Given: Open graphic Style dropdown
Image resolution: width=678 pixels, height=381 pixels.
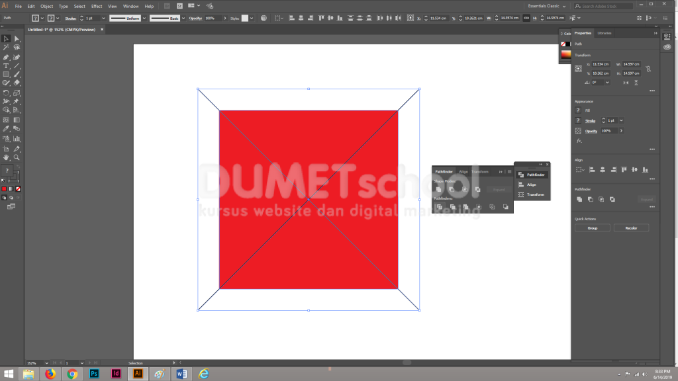Looking at the screenshot, I should pos(252,18).
